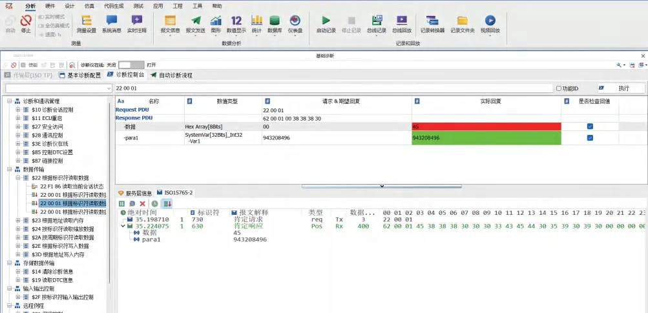648x313 pixels.
Task: Open the service selection combo box dropdown
Action: click(109, 88)
